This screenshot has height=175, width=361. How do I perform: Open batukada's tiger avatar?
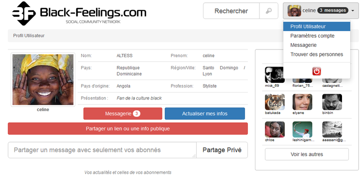click(x=275, y=102)
